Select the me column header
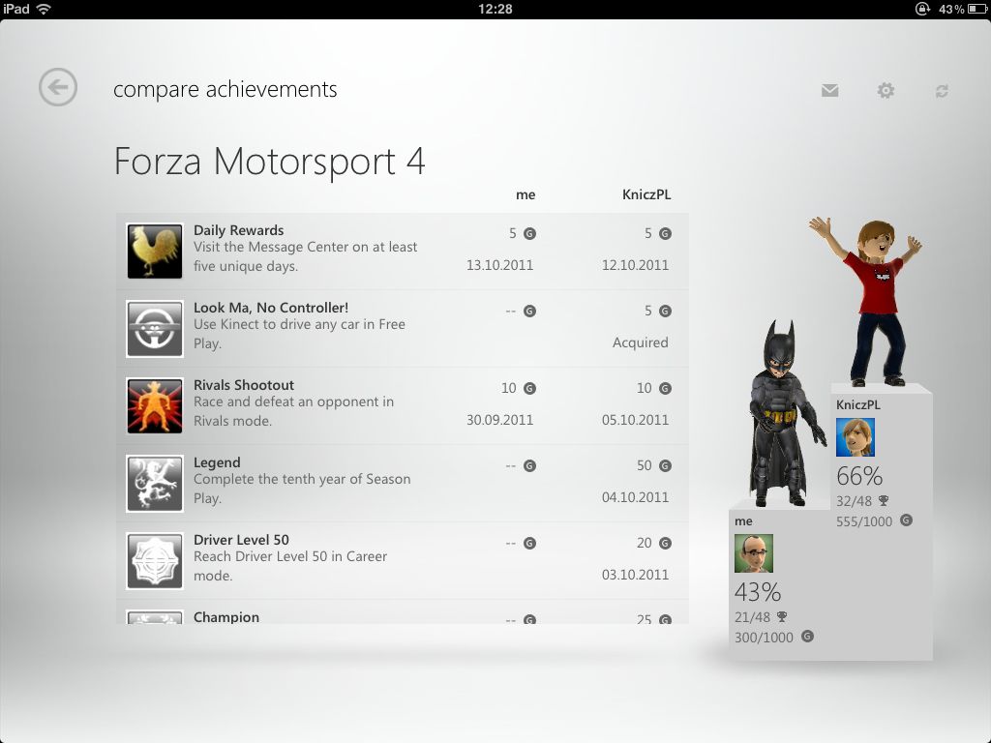The image size is (991, 743). [526, 194]
